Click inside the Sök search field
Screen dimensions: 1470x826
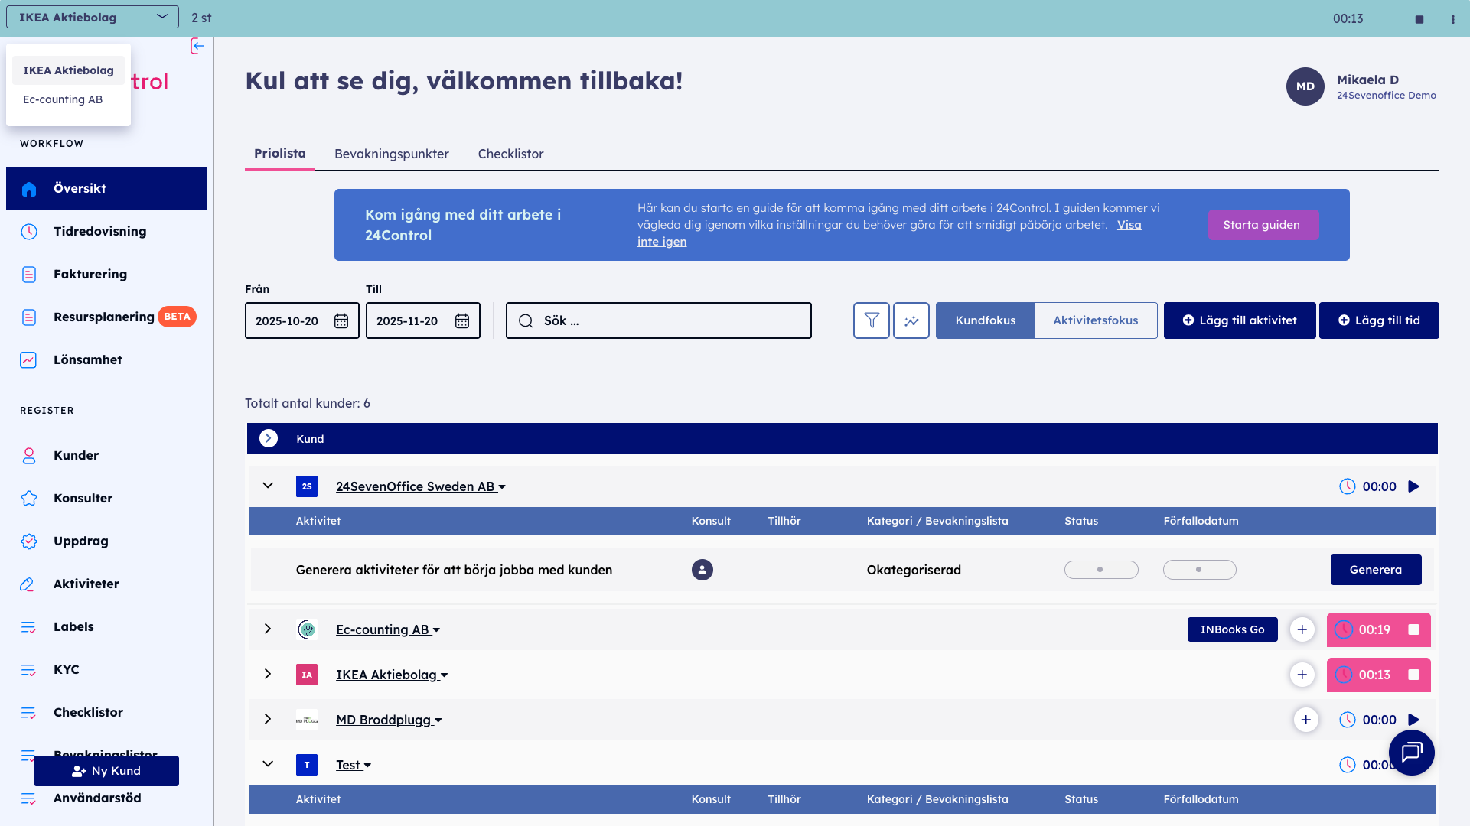pyautogui.click(x=658, y=320)
